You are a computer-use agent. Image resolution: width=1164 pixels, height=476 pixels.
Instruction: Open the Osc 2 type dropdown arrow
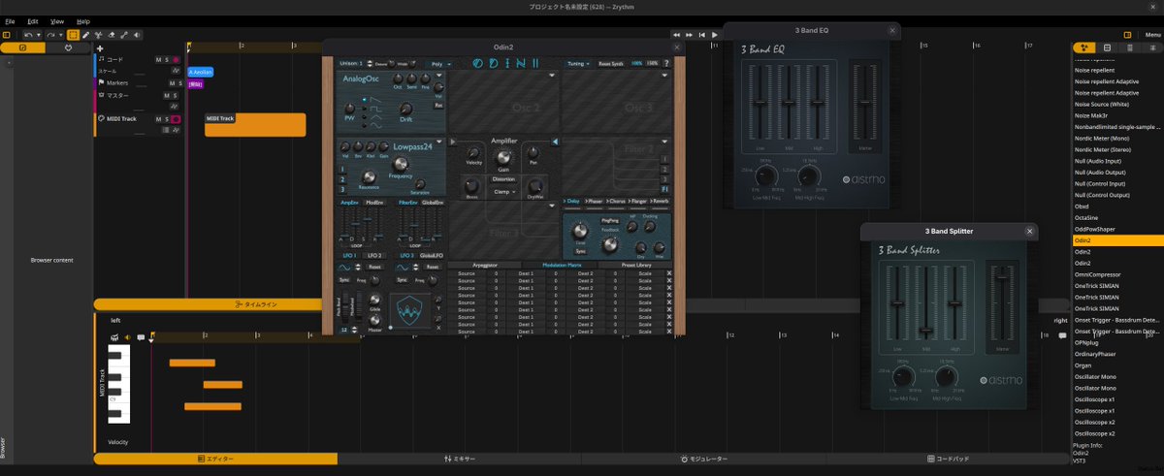552,75
